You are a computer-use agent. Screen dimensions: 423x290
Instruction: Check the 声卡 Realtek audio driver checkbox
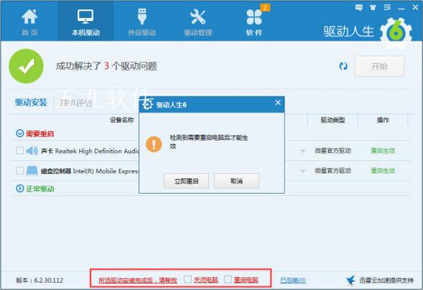pos(20,150)
